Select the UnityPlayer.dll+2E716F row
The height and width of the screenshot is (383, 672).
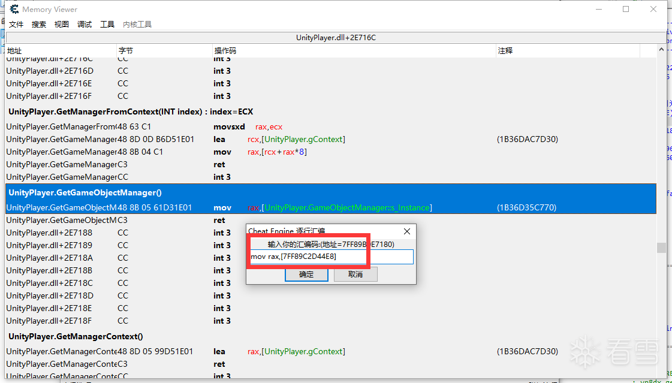click(330, 96)
